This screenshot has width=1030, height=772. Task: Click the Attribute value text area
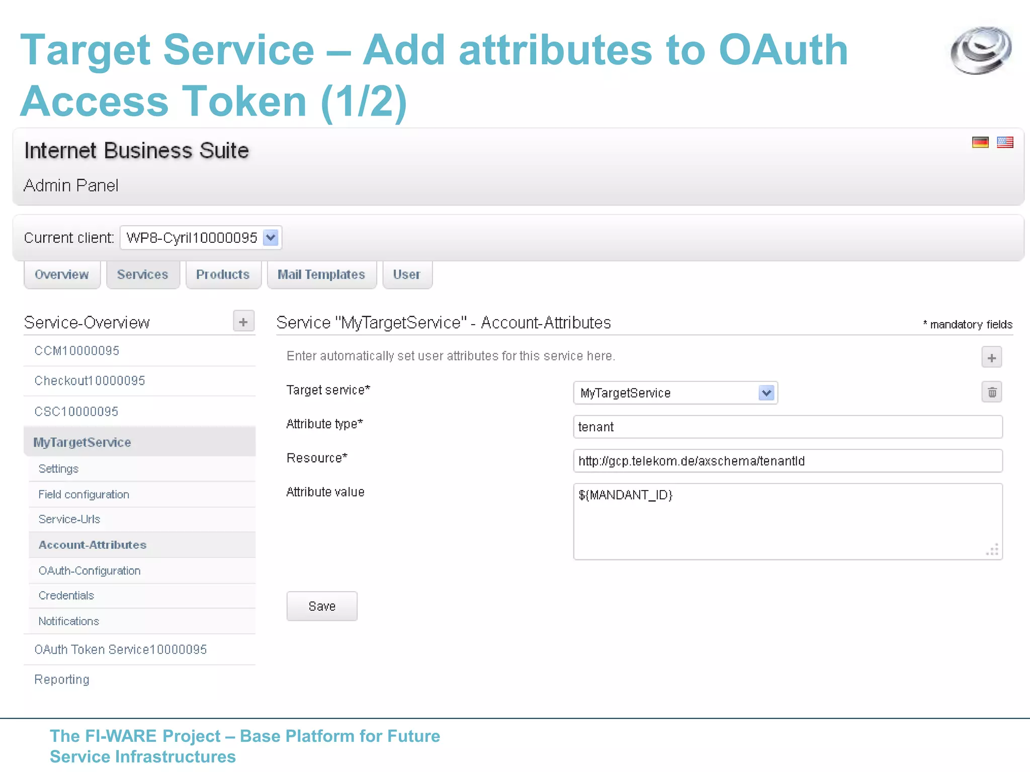788,522
